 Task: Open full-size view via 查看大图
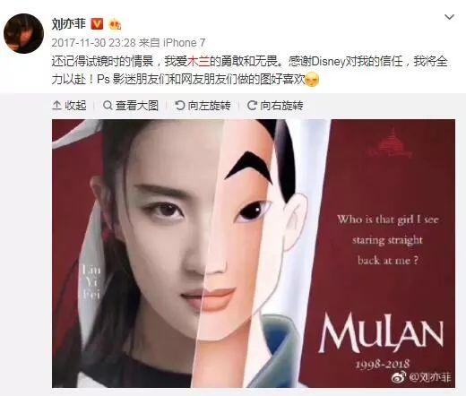click(x=131, y=106)
